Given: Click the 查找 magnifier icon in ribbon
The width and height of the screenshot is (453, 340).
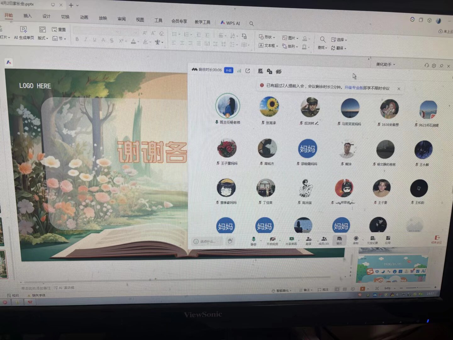Looking at the screenshot, I should point(322,39).
